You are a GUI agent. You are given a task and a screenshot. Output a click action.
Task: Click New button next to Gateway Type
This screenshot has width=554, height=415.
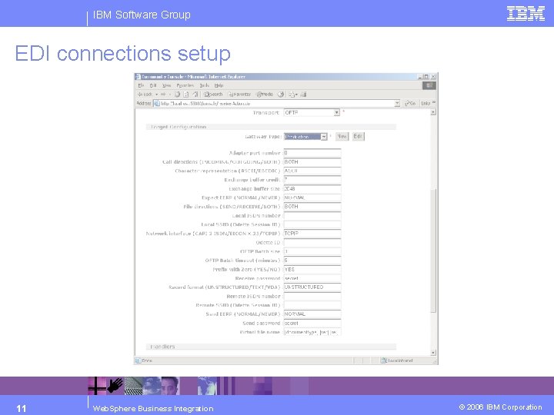point(342,137)
